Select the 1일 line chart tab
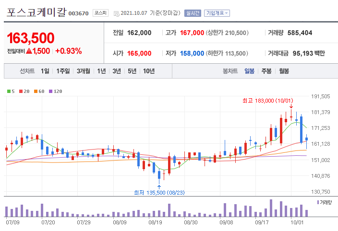The height and width of the screenshot is (231, 338). tap(45, 71)
